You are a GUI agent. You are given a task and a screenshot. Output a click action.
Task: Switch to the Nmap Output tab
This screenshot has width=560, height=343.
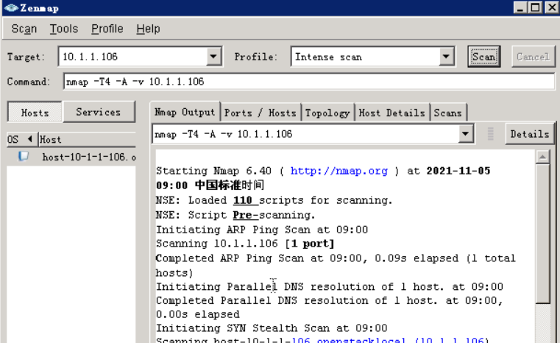pyautogui.click(x=185, y=112)
